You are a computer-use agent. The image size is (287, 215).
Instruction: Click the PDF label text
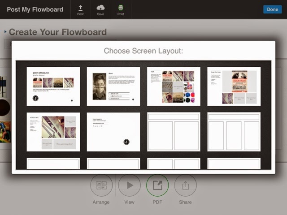[x=157, y=202]
